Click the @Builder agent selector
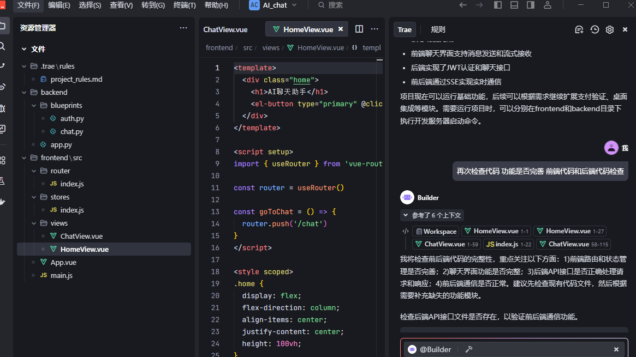Viewport: 636px width, 357px height. [430, 349]
